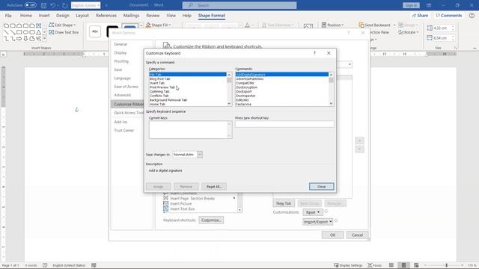Switch to Print Layout view icon
The width and height of the screenshot is (479, 269).
(x=403, y=265)
